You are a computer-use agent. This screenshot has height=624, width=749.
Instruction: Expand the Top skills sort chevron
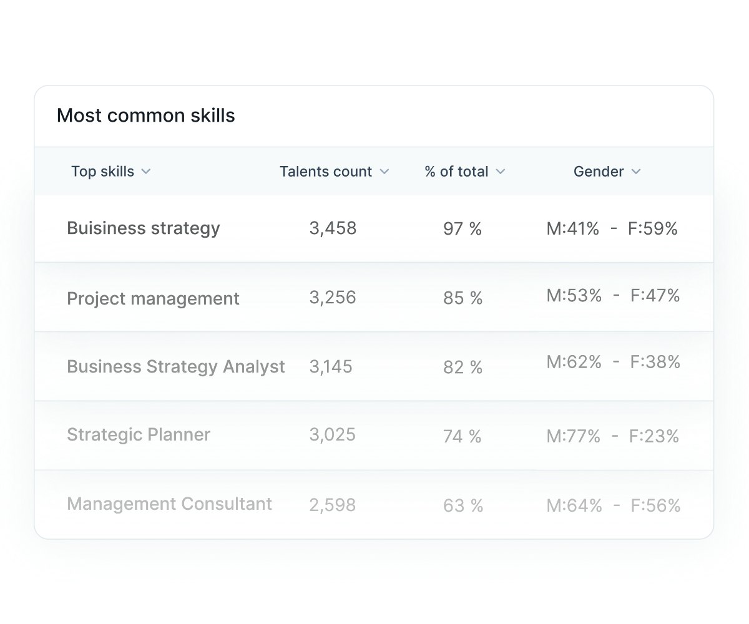(146, 172)
